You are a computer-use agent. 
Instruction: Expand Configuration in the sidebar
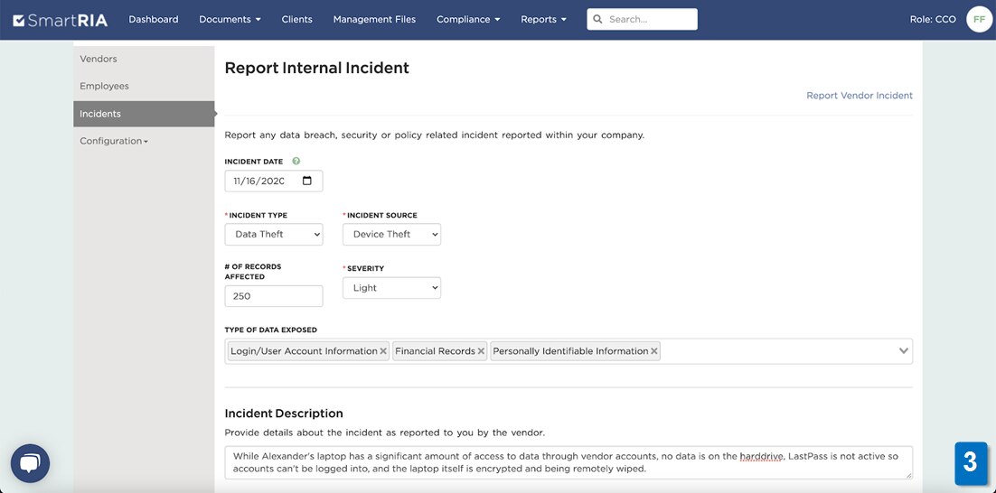click(114, 141)
